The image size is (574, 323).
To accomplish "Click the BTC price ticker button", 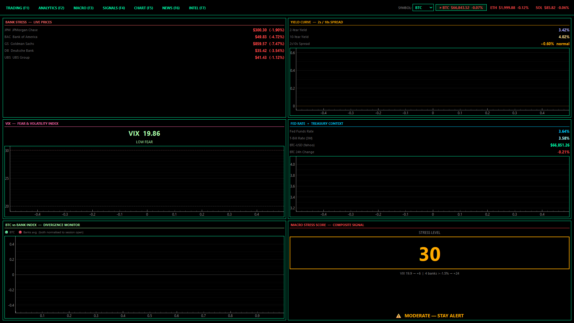I will (461, 8).
